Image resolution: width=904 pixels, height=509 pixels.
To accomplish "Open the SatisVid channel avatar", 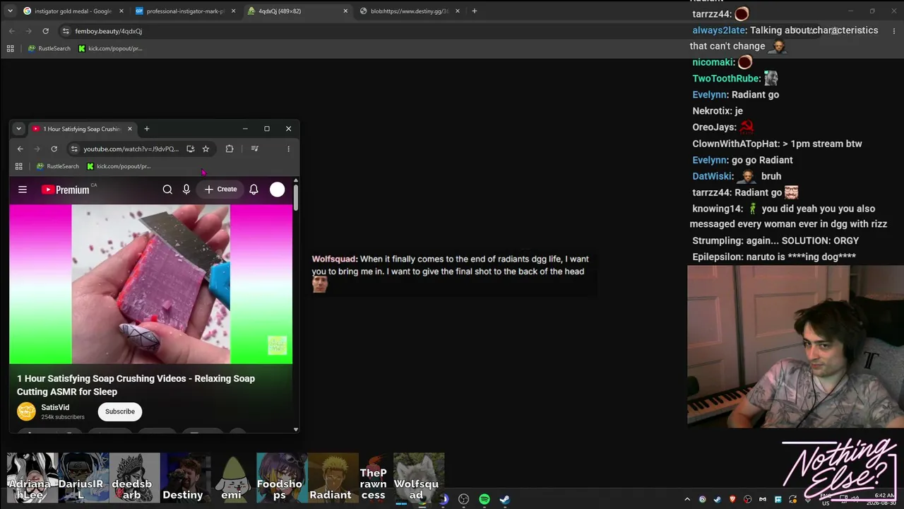I will point(26,411).
